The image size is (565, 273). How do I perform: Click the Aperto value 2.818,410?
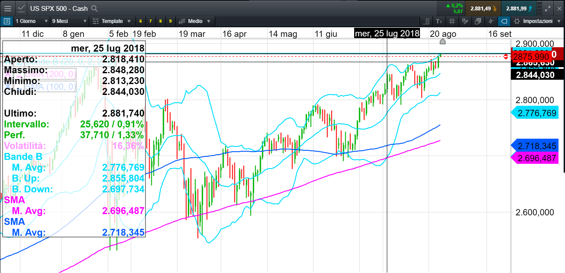point(123,59)
